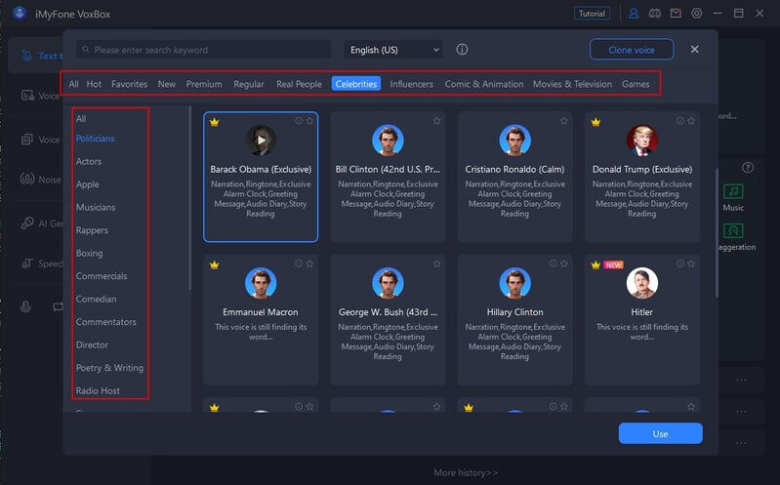Open the user account icon
The width and height of the screenshot is (780, 485).
(x=634, y=14)
